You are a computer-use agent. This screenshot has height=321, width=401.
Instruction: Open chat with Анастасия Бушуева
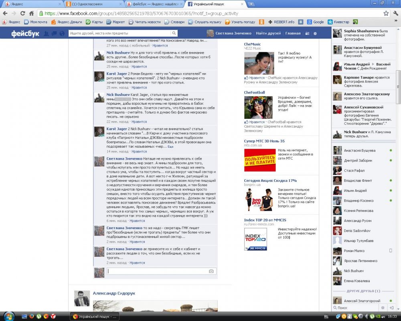point(363,150)
